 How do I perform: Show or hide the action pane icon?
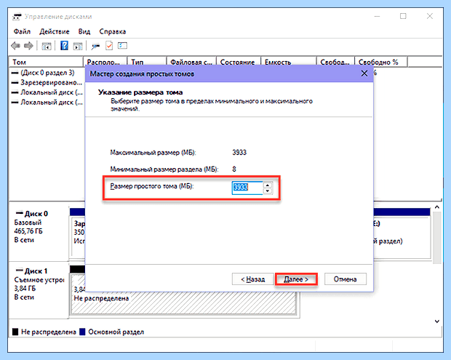[x=78, y=46]
